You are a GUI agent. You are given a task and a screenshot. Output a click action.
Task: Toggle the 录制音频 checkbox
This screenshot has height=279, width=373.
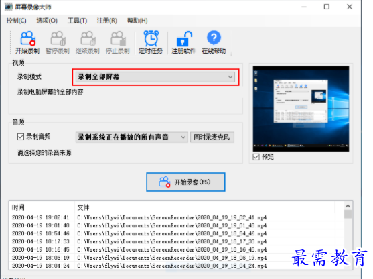click(x=21, y=137)
